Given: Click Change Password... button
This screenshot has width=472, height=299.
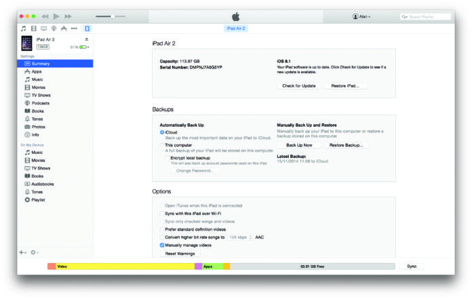Looking at the screenshot, I should 195,171.
